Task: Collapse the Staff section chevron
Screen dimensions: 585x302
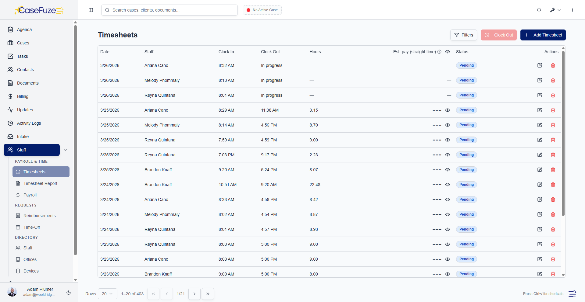Action: pos(65,150)
